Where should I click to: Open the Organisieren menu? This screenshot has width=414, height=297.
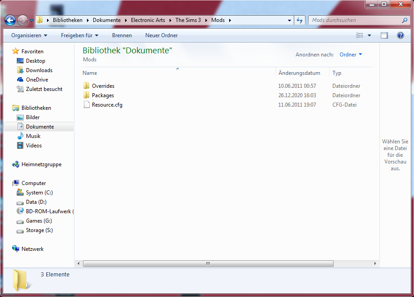coord(29,35)
